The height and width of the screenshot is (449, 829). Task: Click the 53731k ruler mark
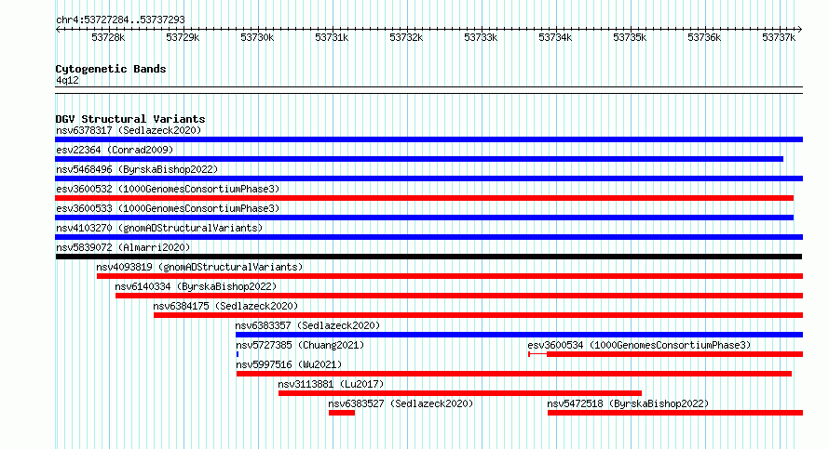332,37
